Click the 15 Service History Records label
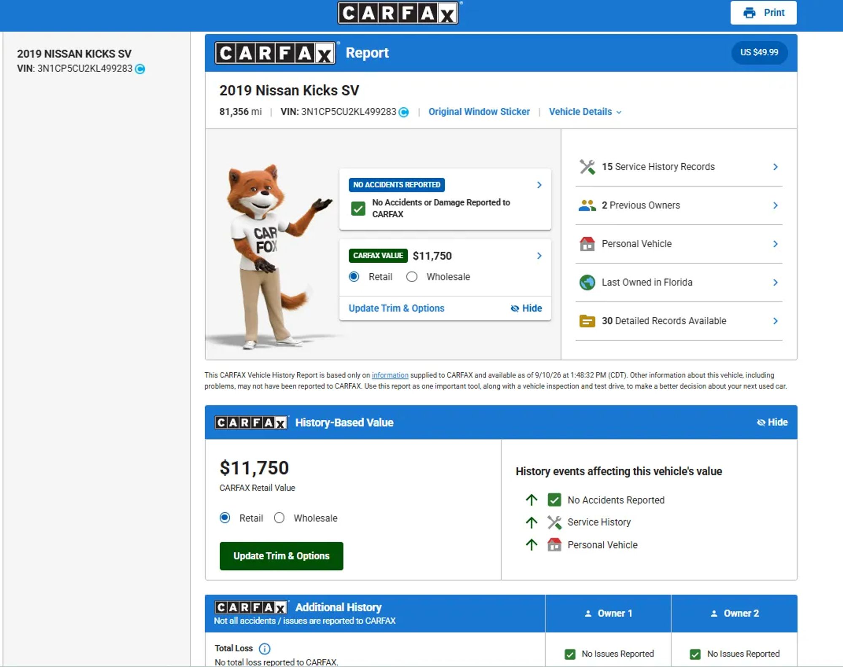843x667 pixels. [x=658, y=167]
